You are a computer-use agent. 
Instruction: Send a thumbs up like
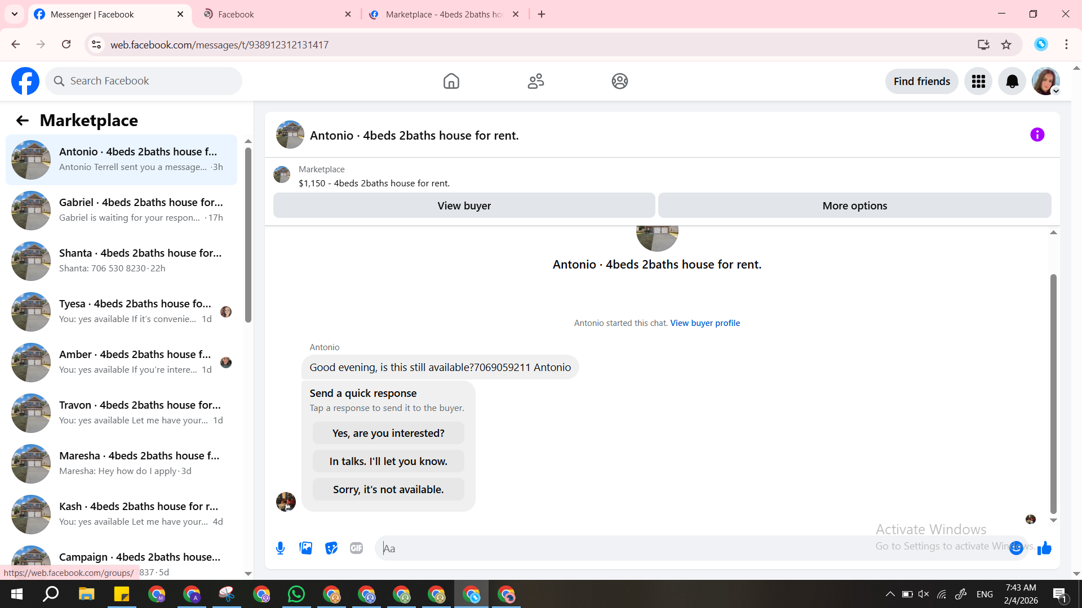point(1044,548)
